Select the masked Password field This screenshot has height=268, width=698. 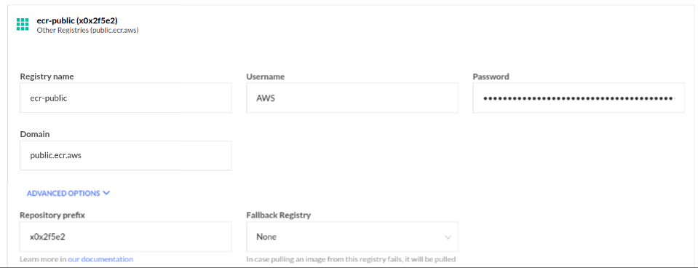tap(579, 98)
